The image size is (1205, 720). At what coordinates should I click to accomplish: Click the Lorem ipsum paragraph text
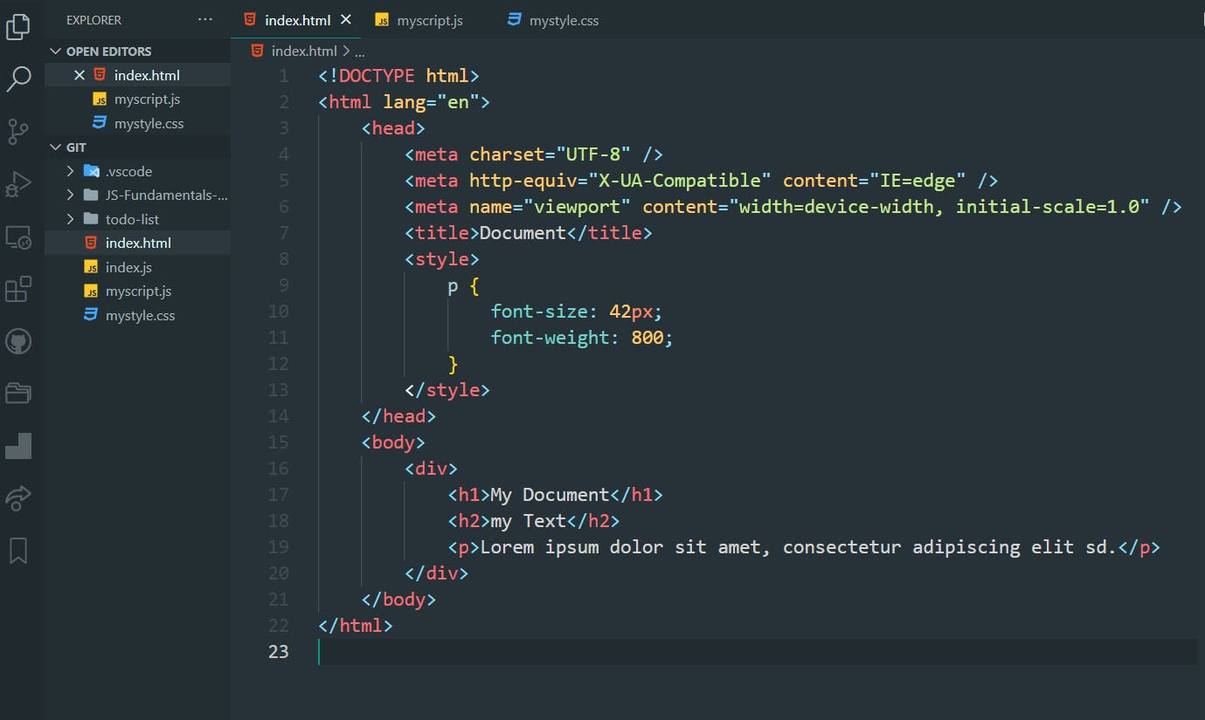tap(799, 547)
